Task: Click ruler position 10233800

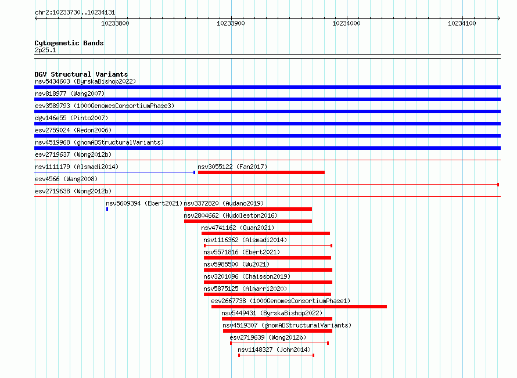Action: click(x=115, y=23)
